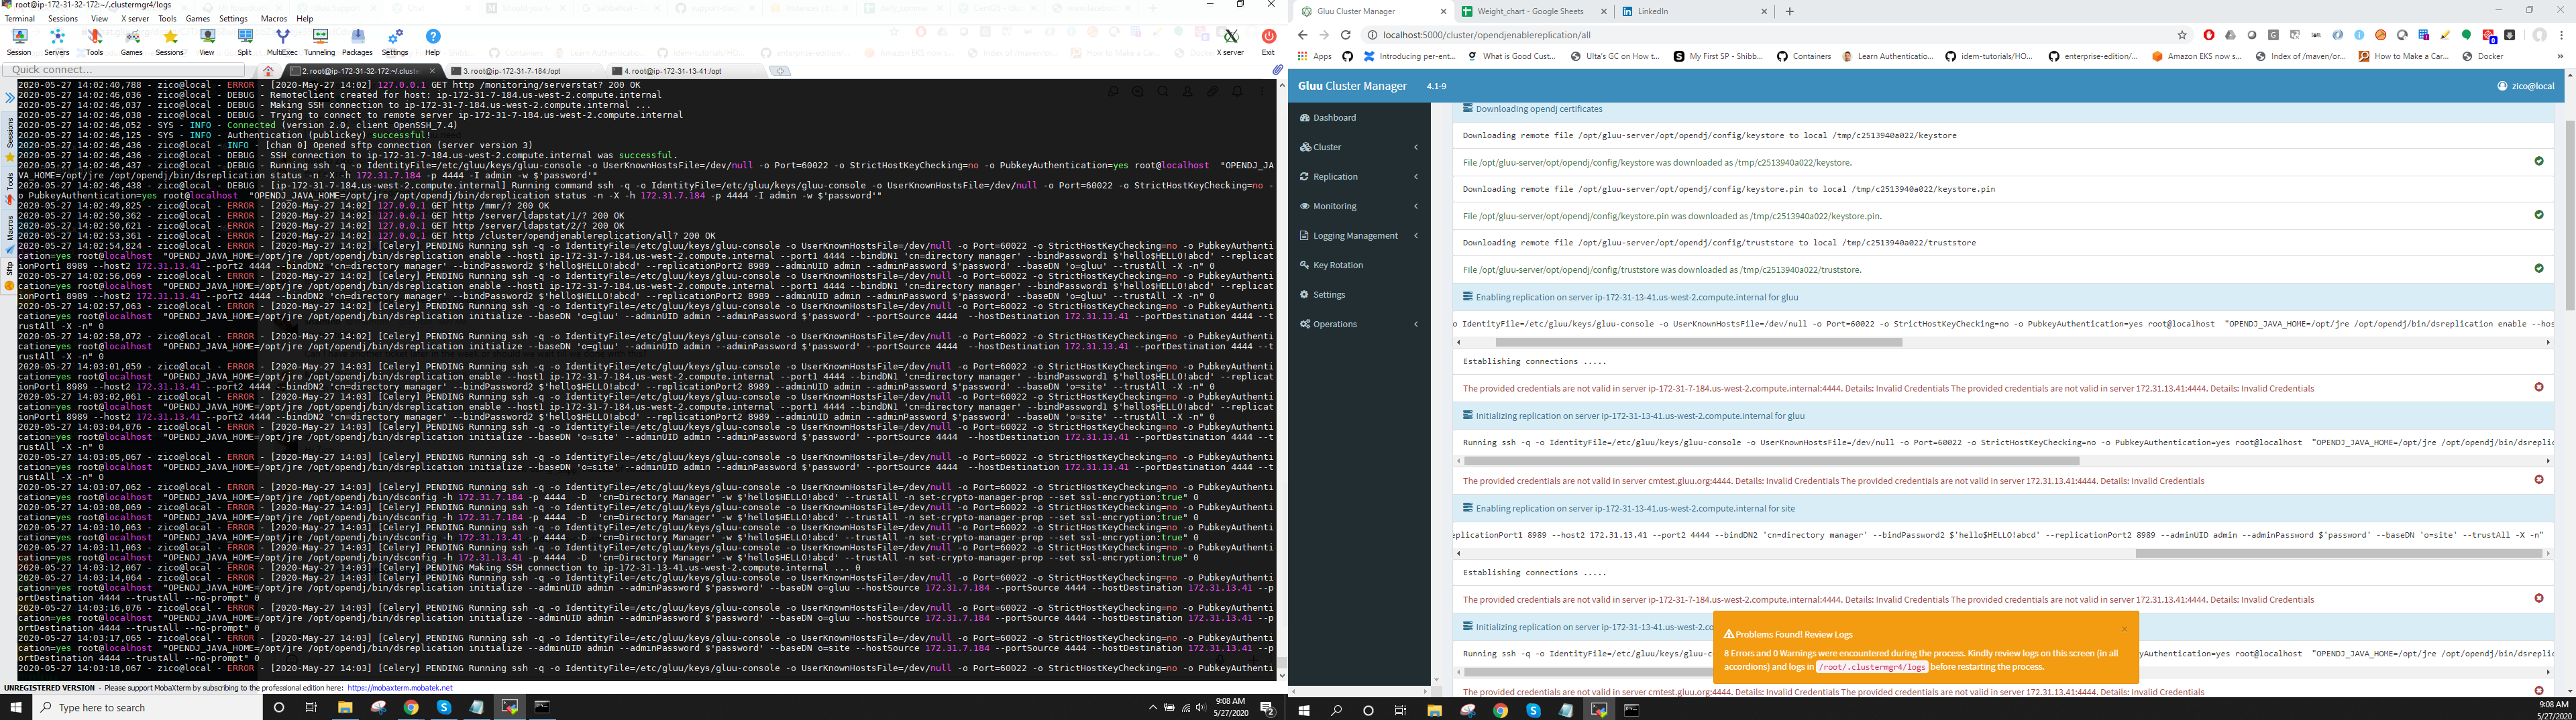This screenshot has width=2576, height=720.
Task: Click the Windows search box
Action: [x=146, y=708]
